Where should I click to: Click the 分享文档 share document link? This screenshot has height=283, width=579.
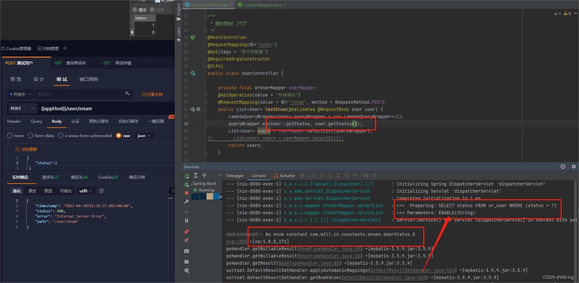tap(152, 94)
